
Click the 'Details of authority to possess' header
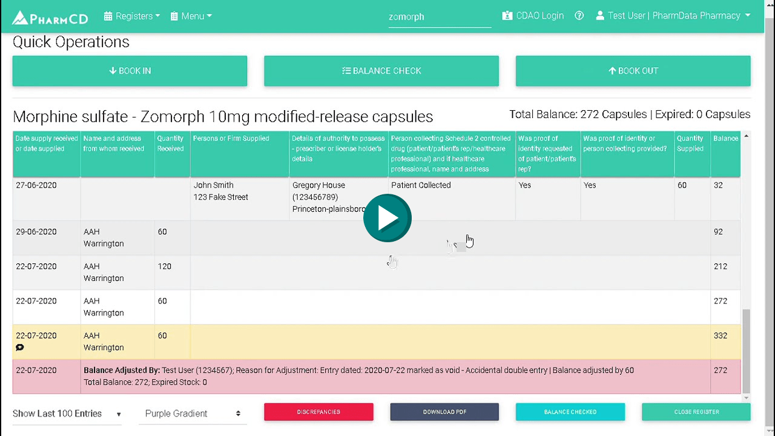click(x=338, y=154)
